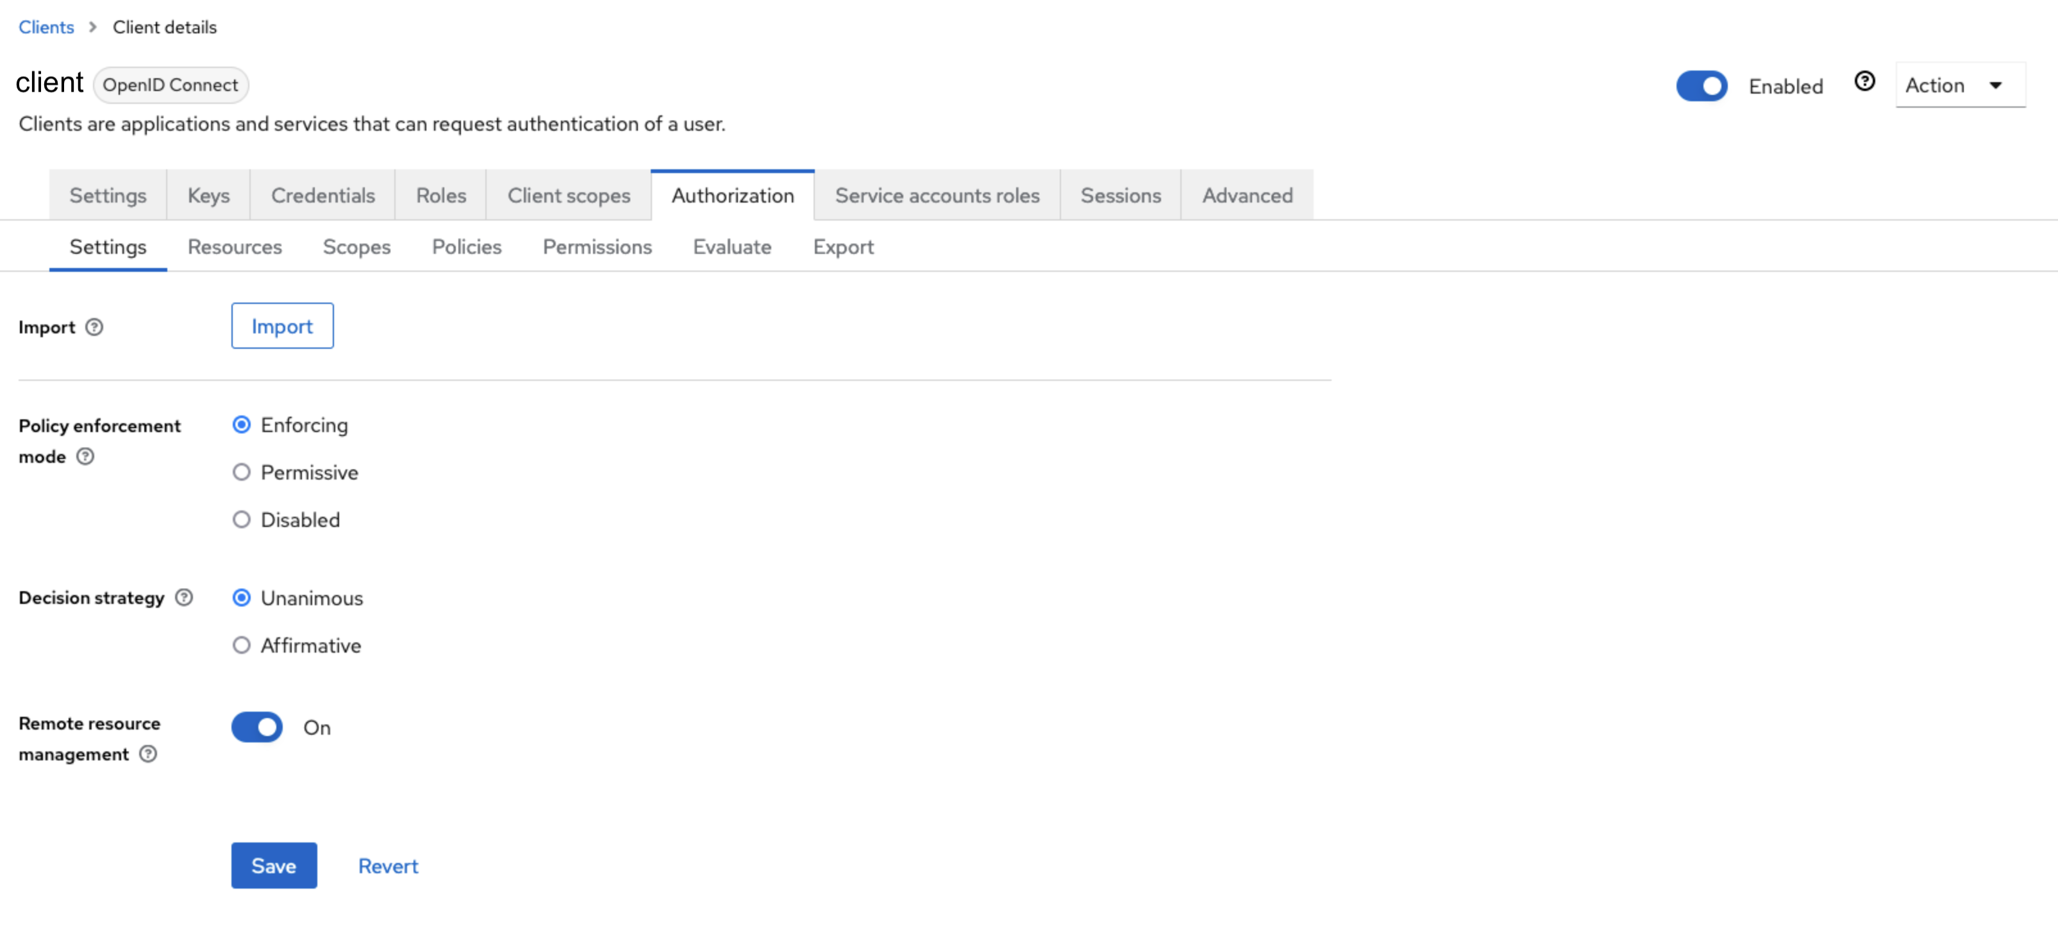
Task: Switch to the Keys tab
Action: coord(208,195)
